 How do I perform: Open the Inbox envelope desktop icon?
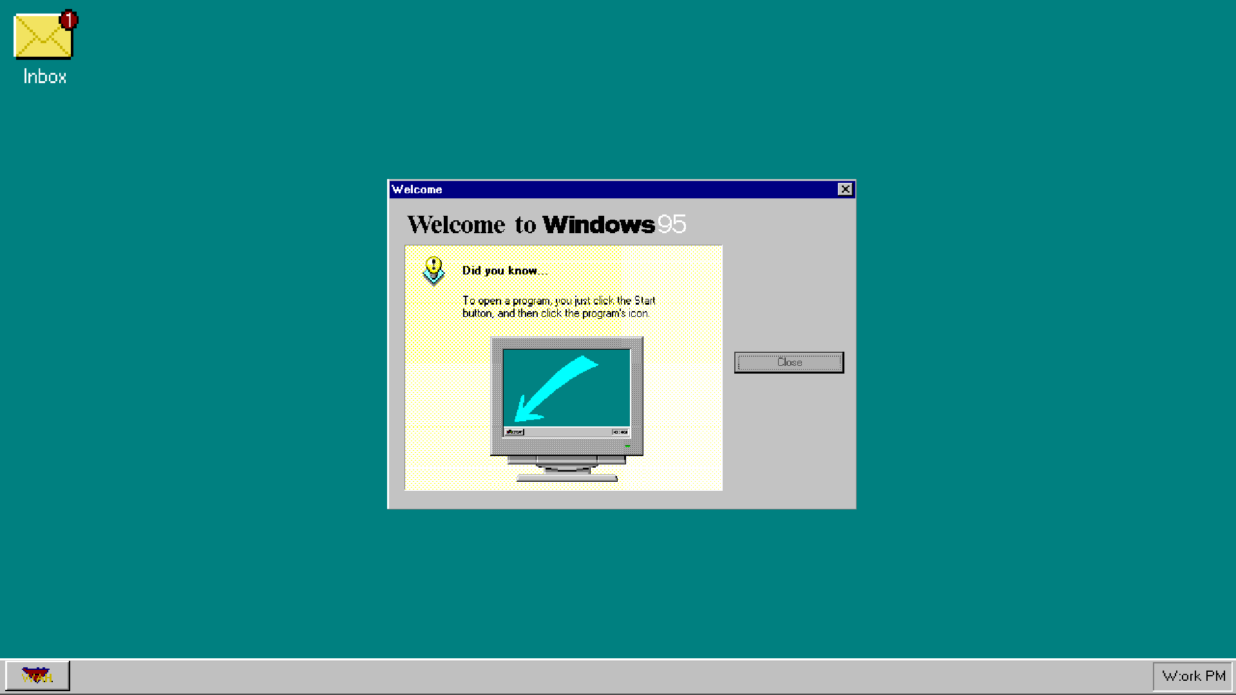coord(44,35)
